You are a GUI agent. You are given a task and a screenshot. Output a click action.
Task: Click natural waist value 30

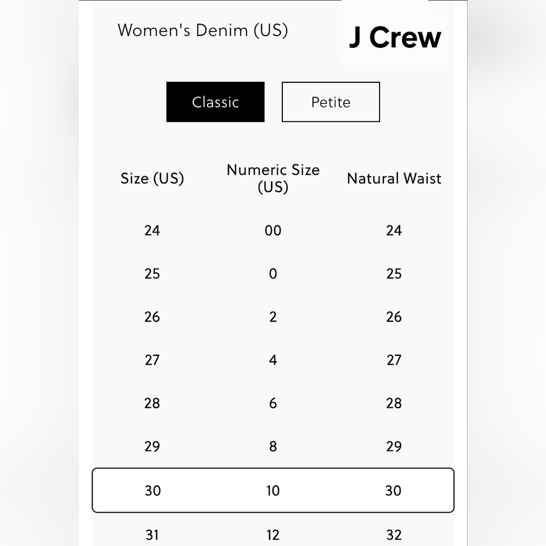point(393,490)
